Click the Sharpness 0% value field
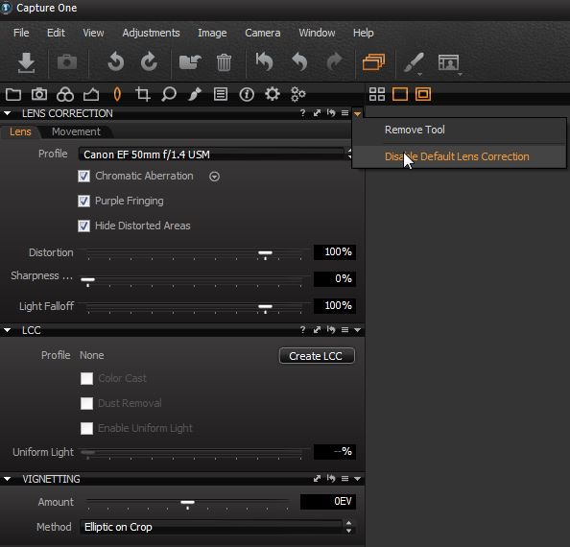The width and height of the screenshot is (570, 547). point(335,278)
